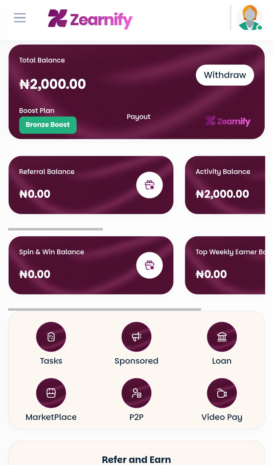Click the indicator bar below Spin & Win card
This screenshot has width=273, height=465.
tap(105, 309)
